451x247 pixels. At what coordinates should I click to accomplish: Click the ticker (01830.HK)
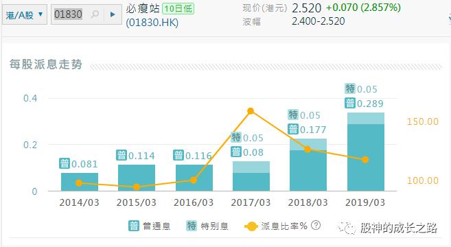[152, 23]
